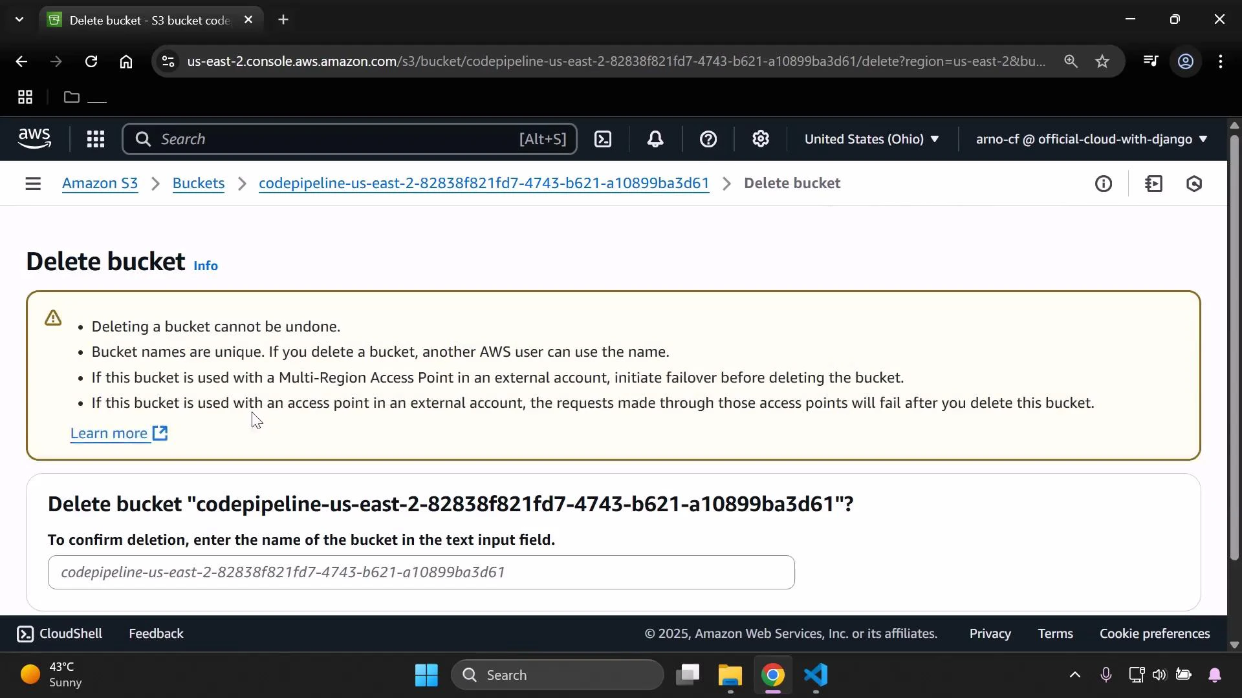Click the info circle icon beside Delete bucket breadcrumb
1242x698 pixels.
click(1104, 184)
